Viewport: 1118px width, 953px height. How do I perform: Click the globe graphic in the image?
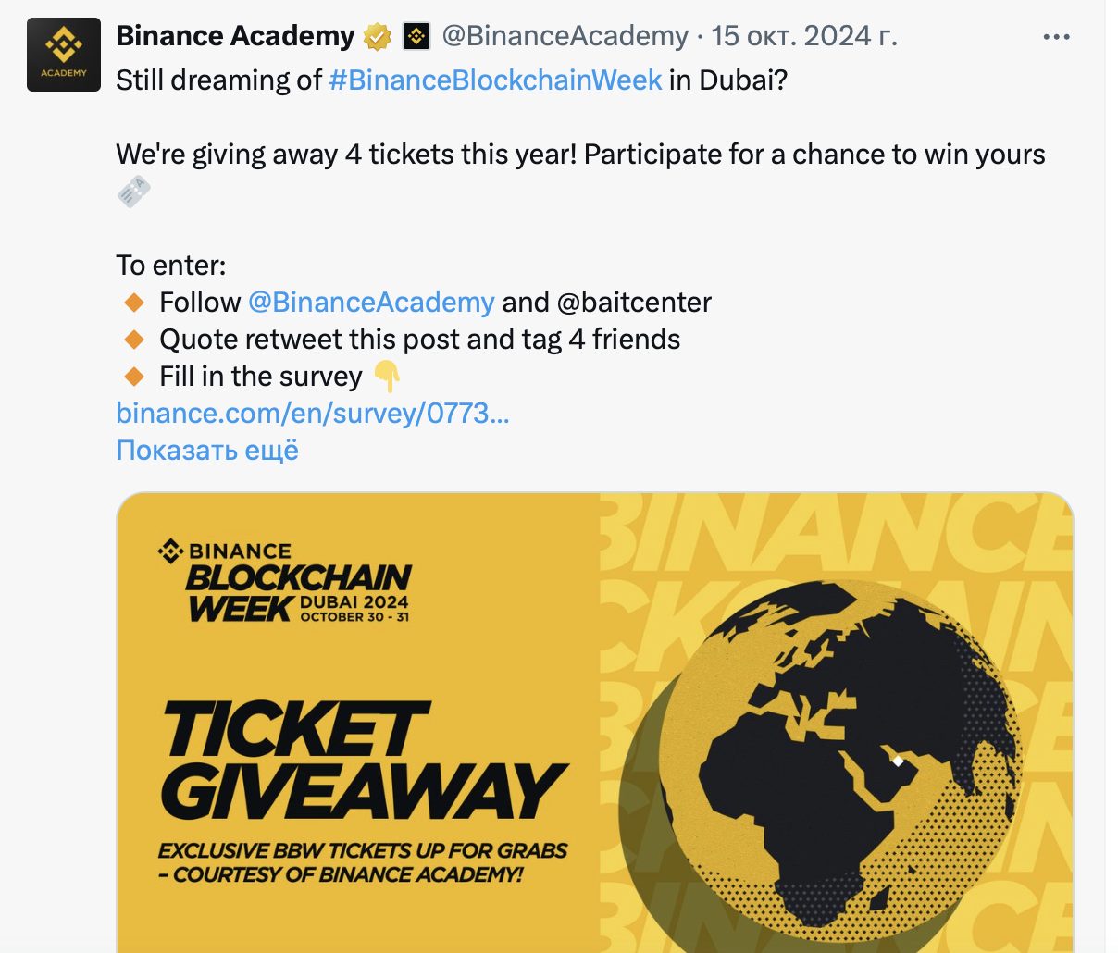coord(842,759)
